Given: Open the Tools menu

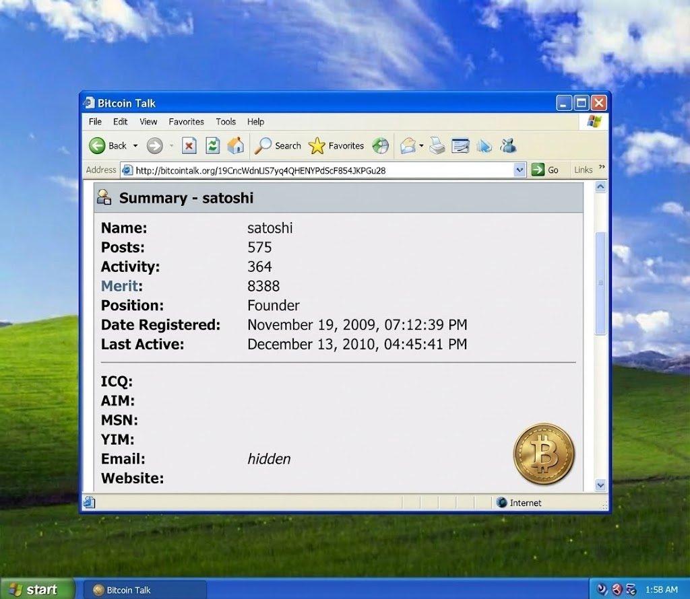Looking at the screenshot, I should [226, 122].
